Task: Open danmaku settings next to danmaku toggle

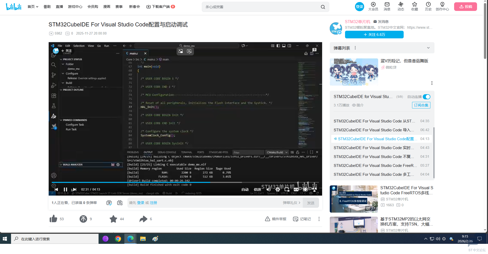Action: [120, 203]
